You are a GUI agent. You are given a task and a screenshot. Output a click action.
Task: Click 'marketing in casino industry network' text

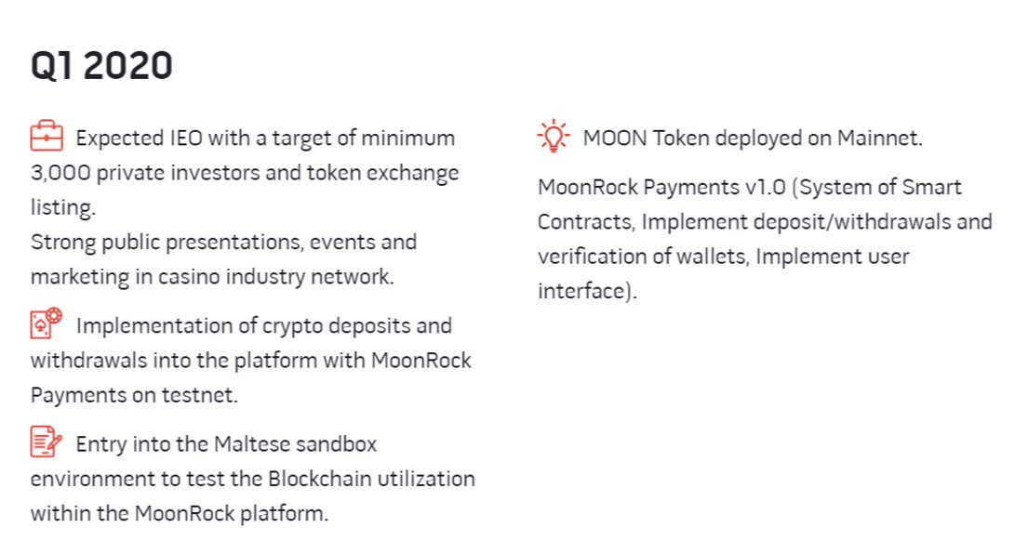pos(212,277)
